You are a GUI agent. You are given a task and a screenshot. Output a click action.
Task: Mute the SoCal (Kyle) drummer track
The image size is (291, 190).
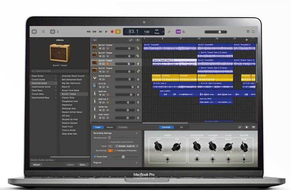tap(100, 79)
